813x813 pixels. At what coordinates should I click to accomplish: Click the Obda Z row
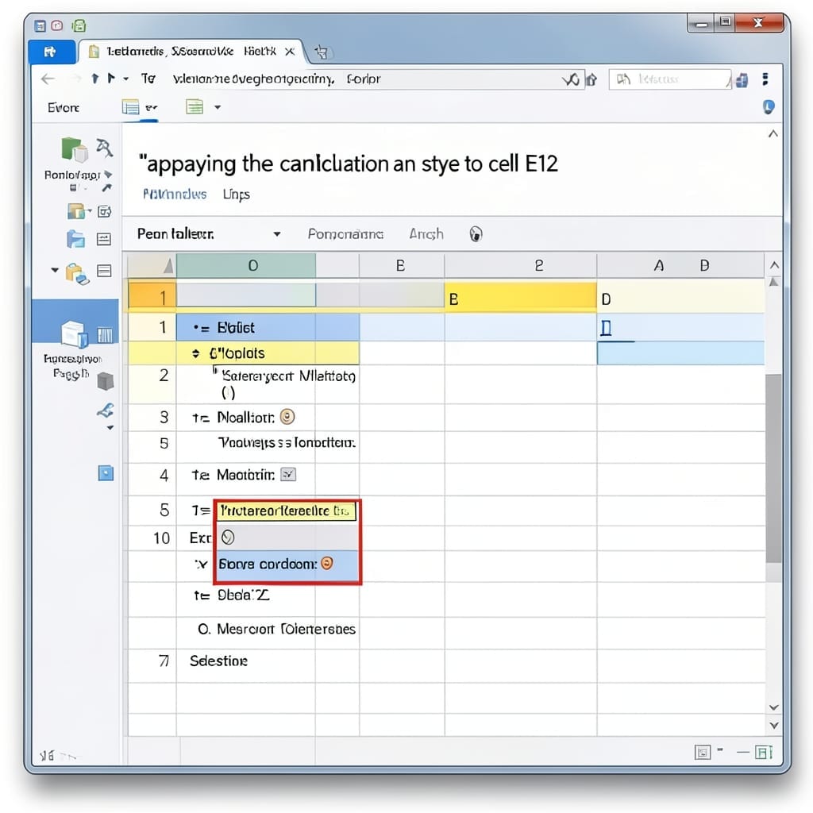pyautogui.click(x=243, y=595)
